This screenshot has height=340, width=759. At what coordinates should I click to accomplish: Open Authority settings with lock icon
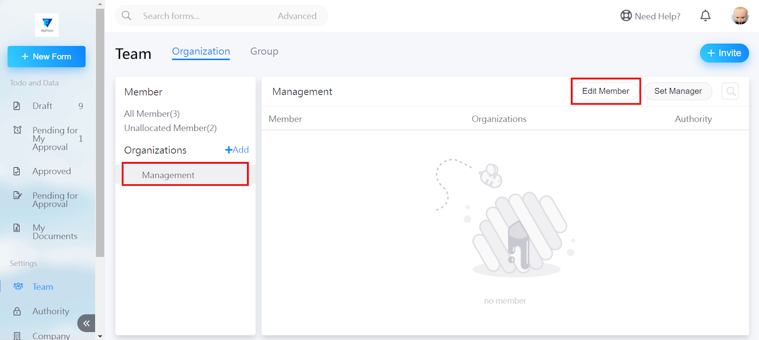50,311
